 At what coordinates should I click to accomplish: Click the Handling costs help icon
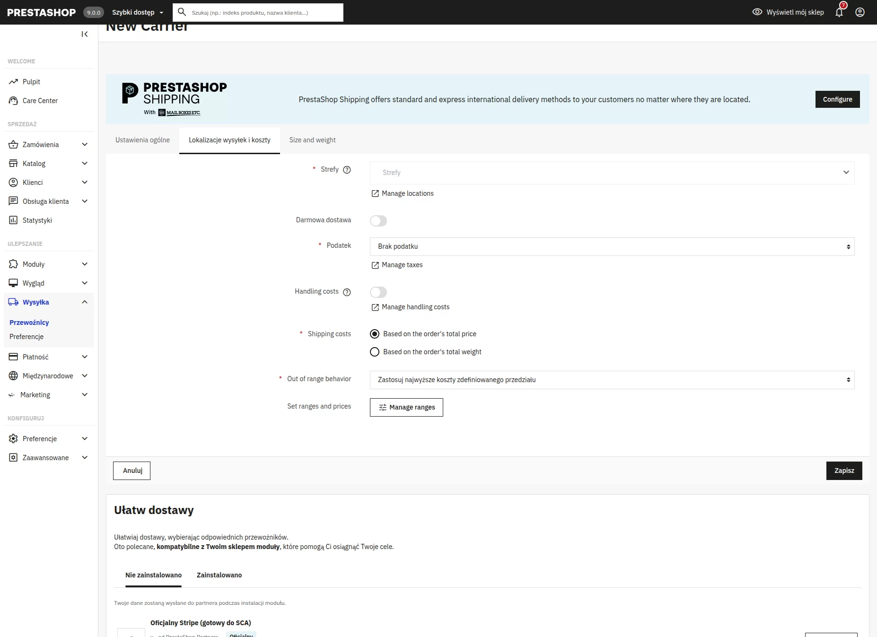[347, 292]
